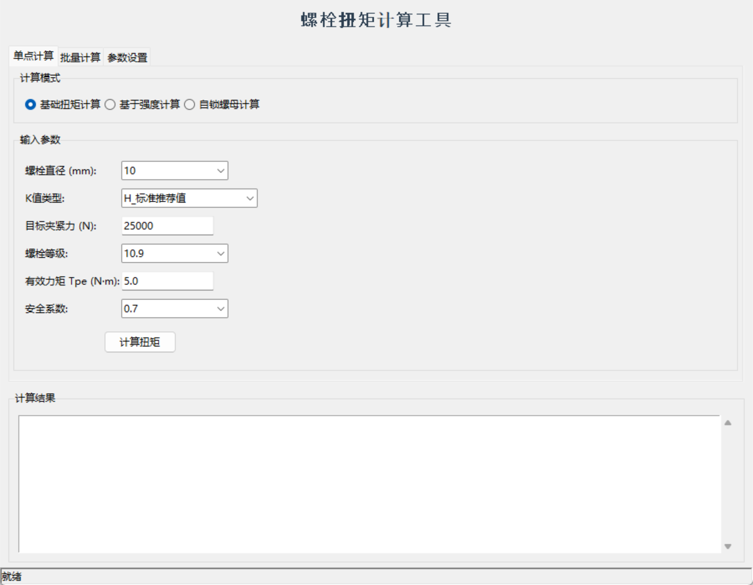Expand the 安全系数 safety factor dropdown

pos(220,308)
